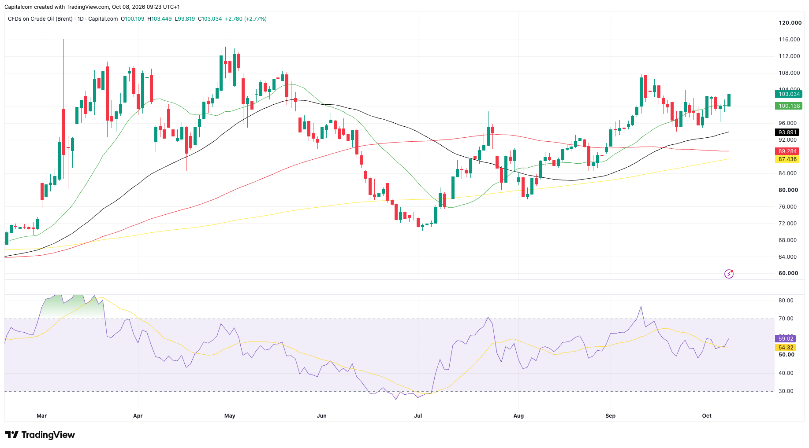Click the May label on time axis

pos(230,416)
